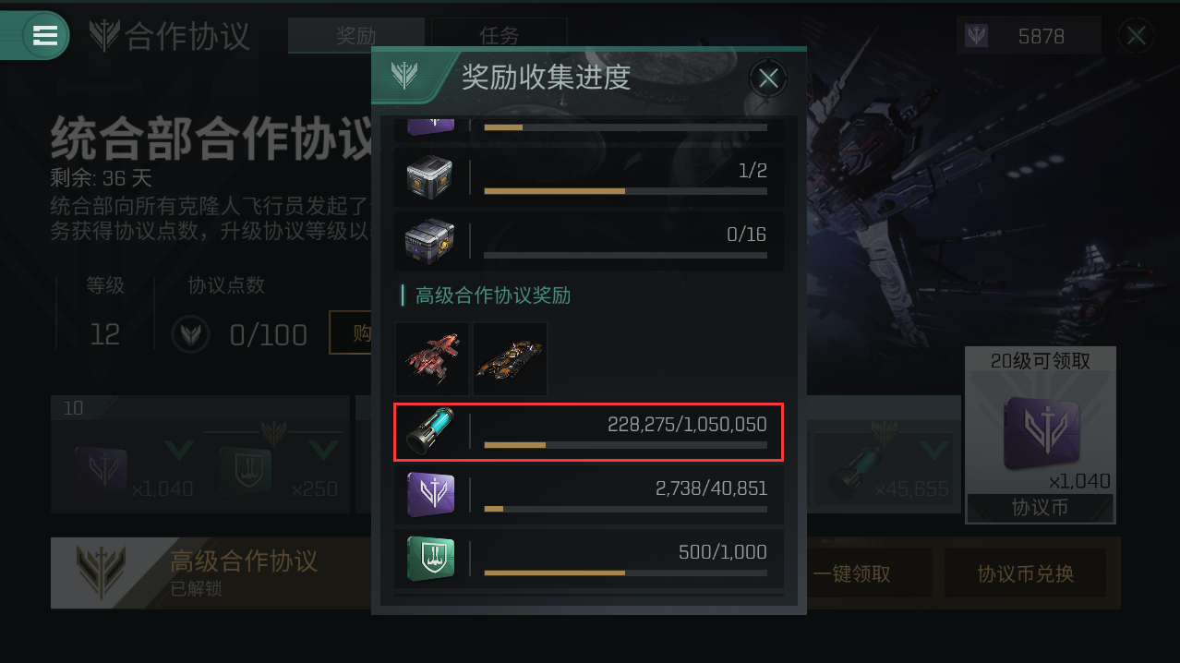
Task: Click the emblem in the dialog header
Action: click(404, 75)
